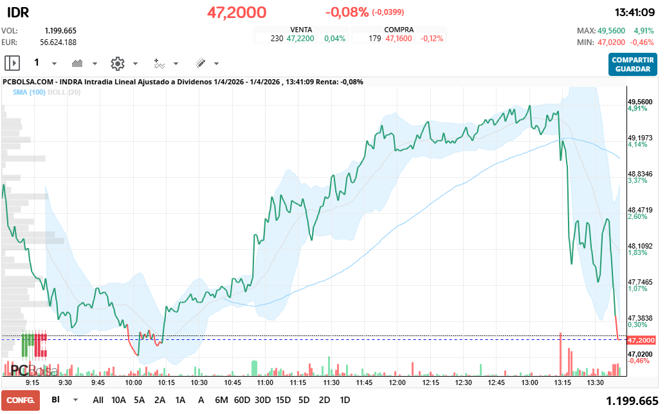667x414 pixels.
Task: Select the 2A time range
Action: coord(160,400)
